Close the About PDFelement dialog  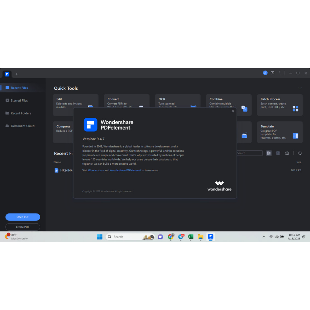[x=233, y=111]
